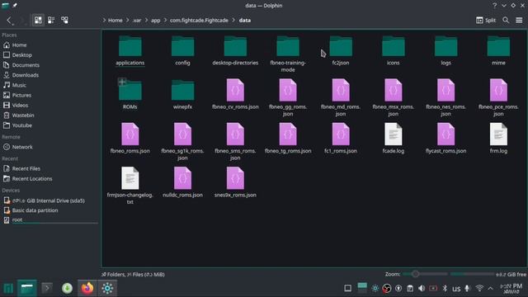Screen dimensions: 528x297
Task: Open Split view
Action: click(x=486, y=20)
